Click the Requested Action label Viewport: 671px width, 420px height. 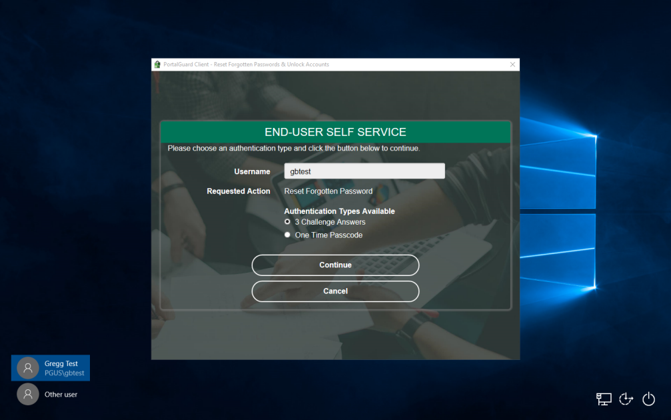[x=239, y=191]
